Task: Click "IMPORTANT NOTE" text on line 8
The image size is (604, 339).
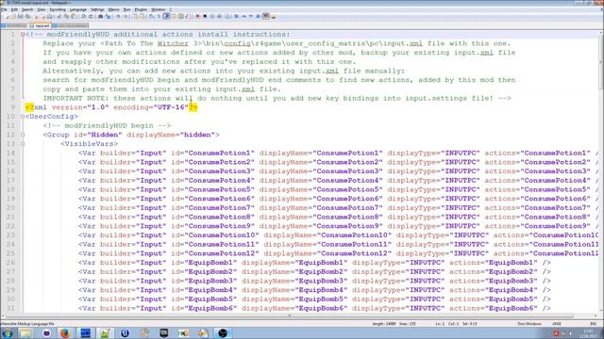Action: pos(74,98)
